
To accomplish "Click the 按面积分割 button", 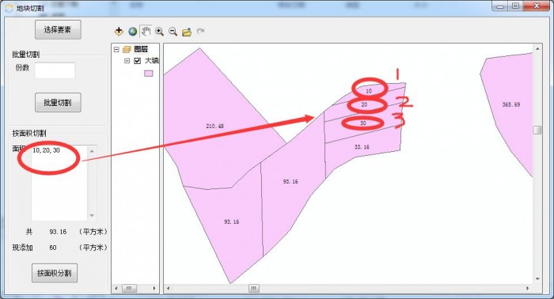I will click(55, 273).
